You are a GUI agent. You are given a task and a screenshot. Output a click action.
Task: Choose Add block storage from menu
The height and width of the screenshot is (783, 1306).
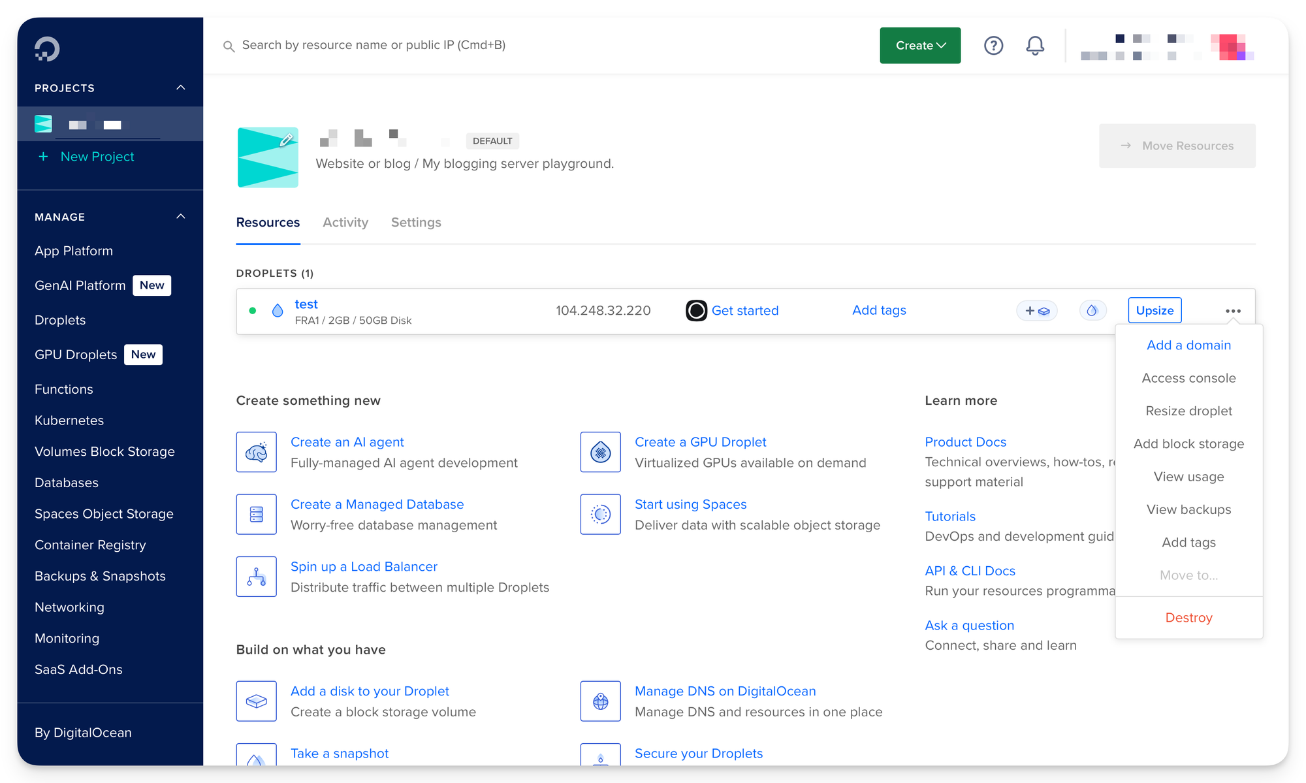(1188, 443)
